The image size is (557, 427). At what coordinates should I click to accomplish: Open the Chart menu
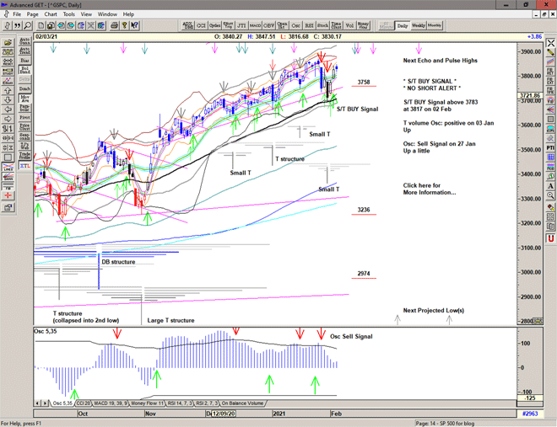pyautogui.click(x=51, y=14)
